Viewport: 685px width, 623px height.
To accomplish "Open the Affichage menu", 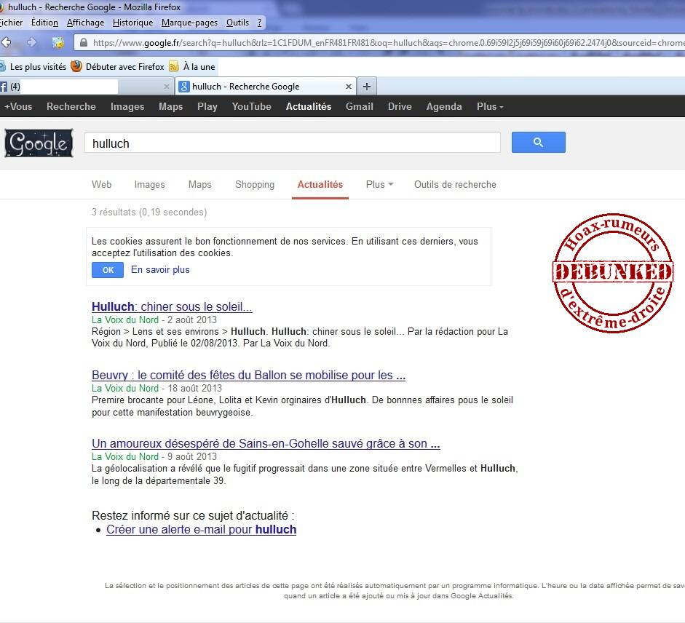I will pyautogui.click(x=86, y=23).
